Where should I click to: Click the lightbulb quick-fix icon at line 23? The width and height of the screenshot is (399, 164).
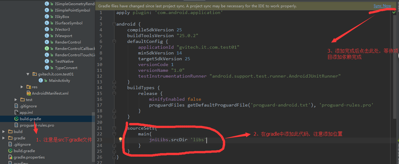pyautogui.click(x=120, y=140)
